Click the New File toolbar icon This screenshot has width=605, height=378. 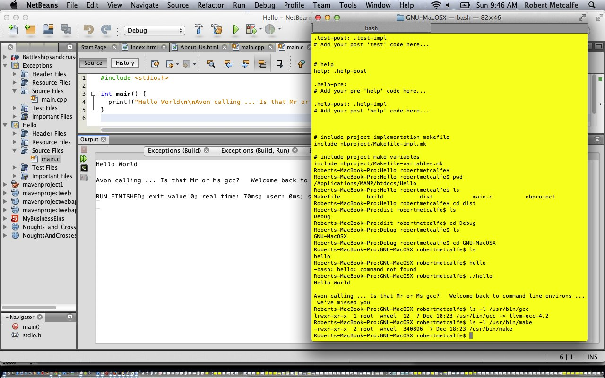pyautogui.click(x=13, y=30)
